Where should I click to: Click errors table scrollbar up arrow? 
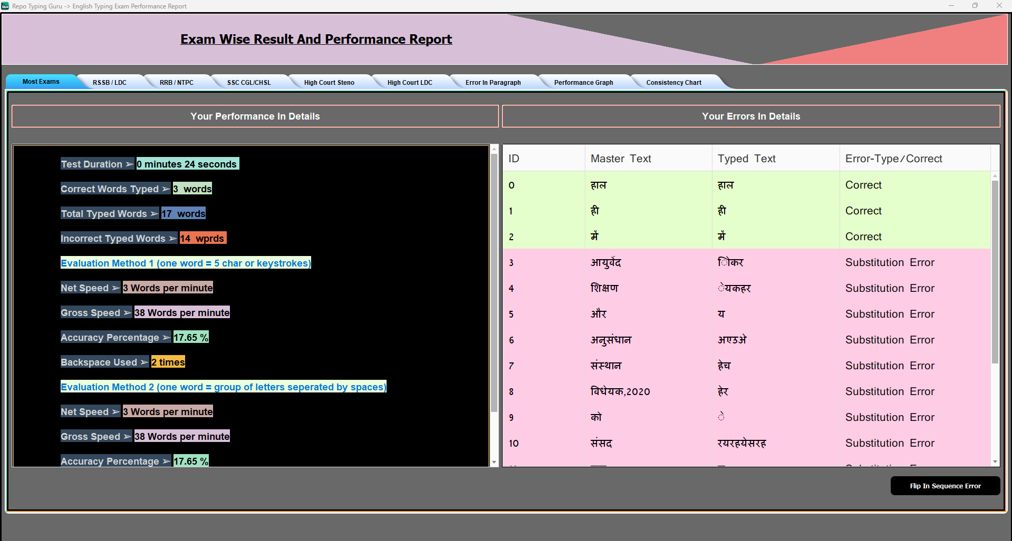point(995,176)
